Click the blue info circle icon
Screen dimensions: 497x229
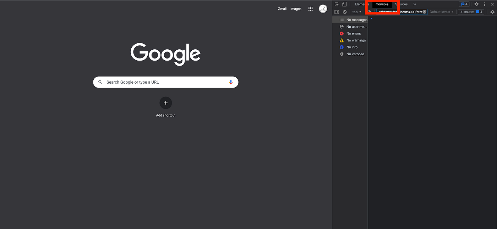pyautogui.click(x=342, y=47)
